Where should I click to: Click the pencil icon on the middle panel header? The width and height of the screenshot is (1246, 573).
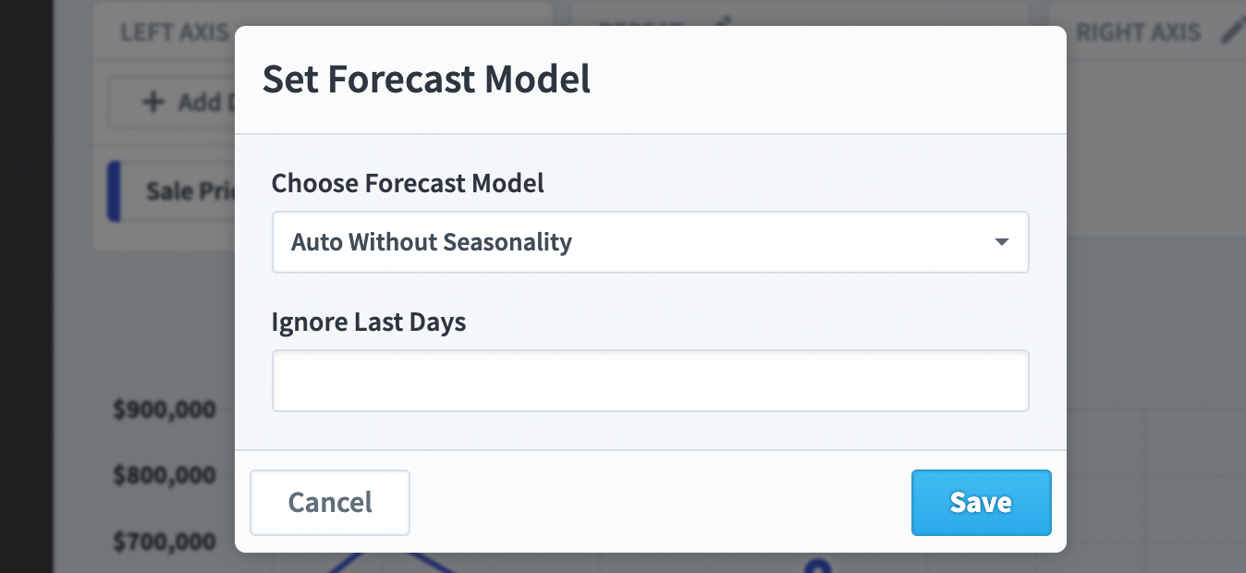click(x=726, y=20)
